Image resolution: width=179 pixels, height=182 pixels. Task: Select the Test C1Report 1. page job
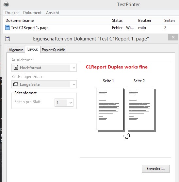30,28
